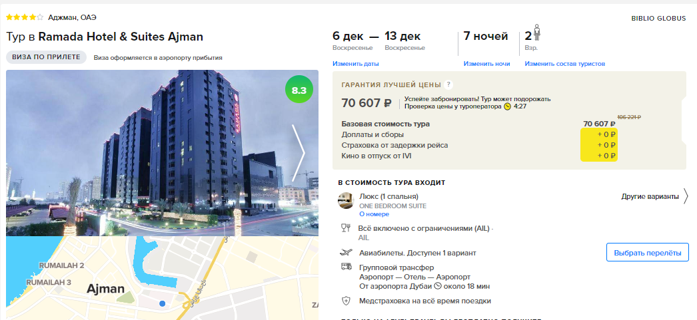The width and height of the screenshot is (697, 320).
Task: Click the Выбрать перелёты button
Action: tap(648, 253)
